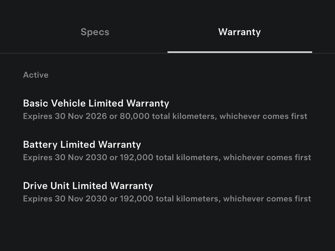Click the Battery warranty expiration text
Viewport: 335px width, 251px height.
pyautogui.click(x=167, y=157)
